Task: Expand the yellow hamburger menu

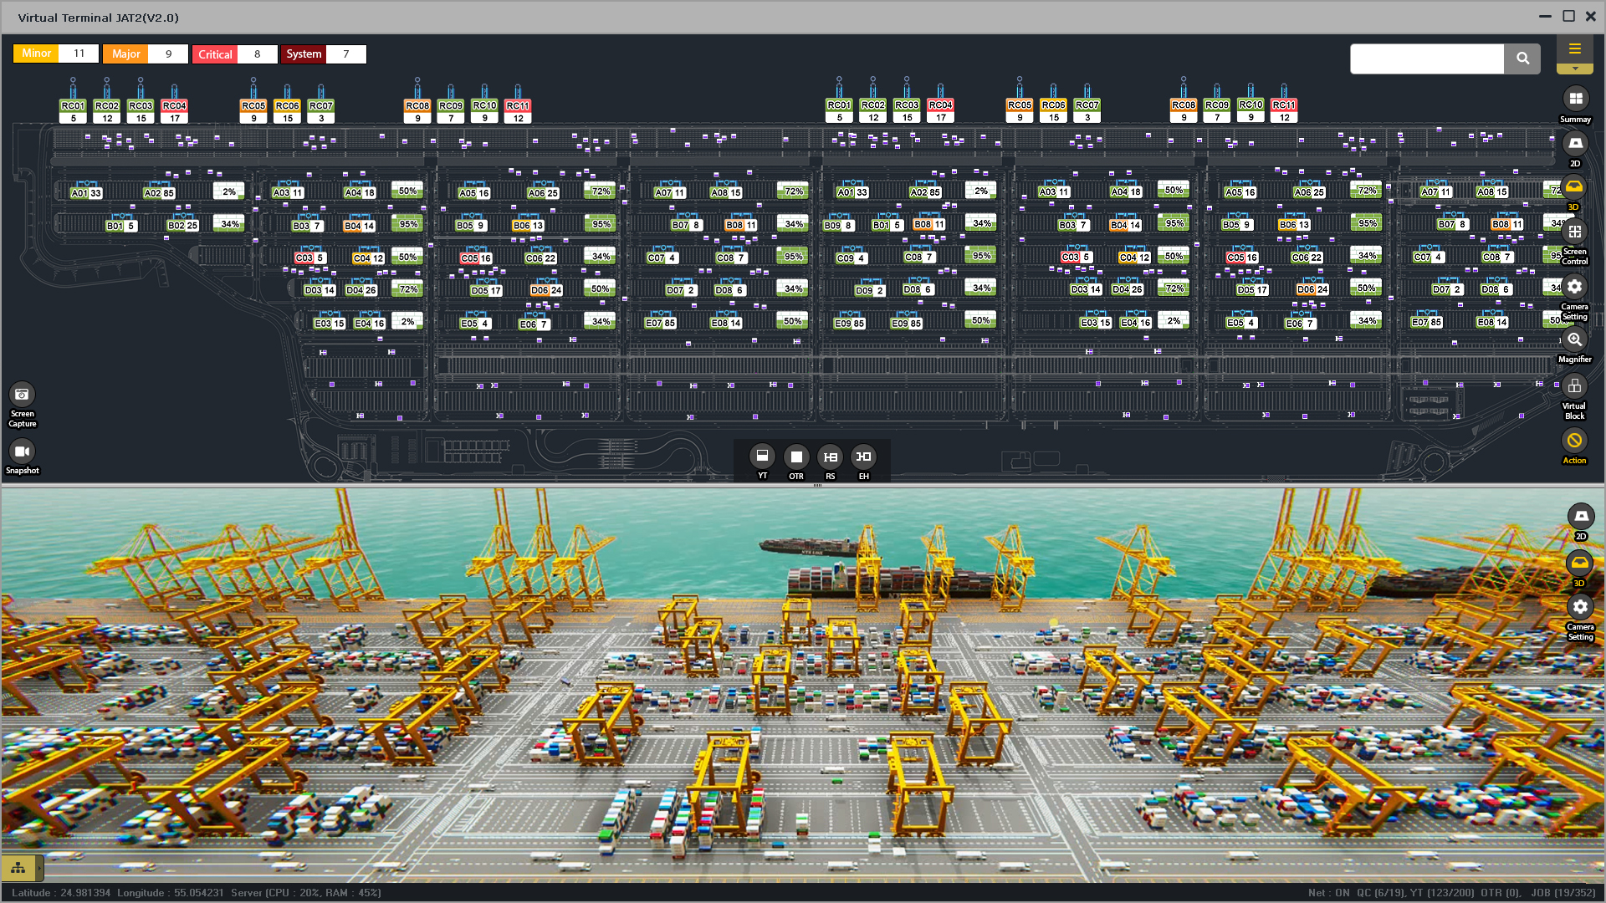Action: [x=1574, y=48]
